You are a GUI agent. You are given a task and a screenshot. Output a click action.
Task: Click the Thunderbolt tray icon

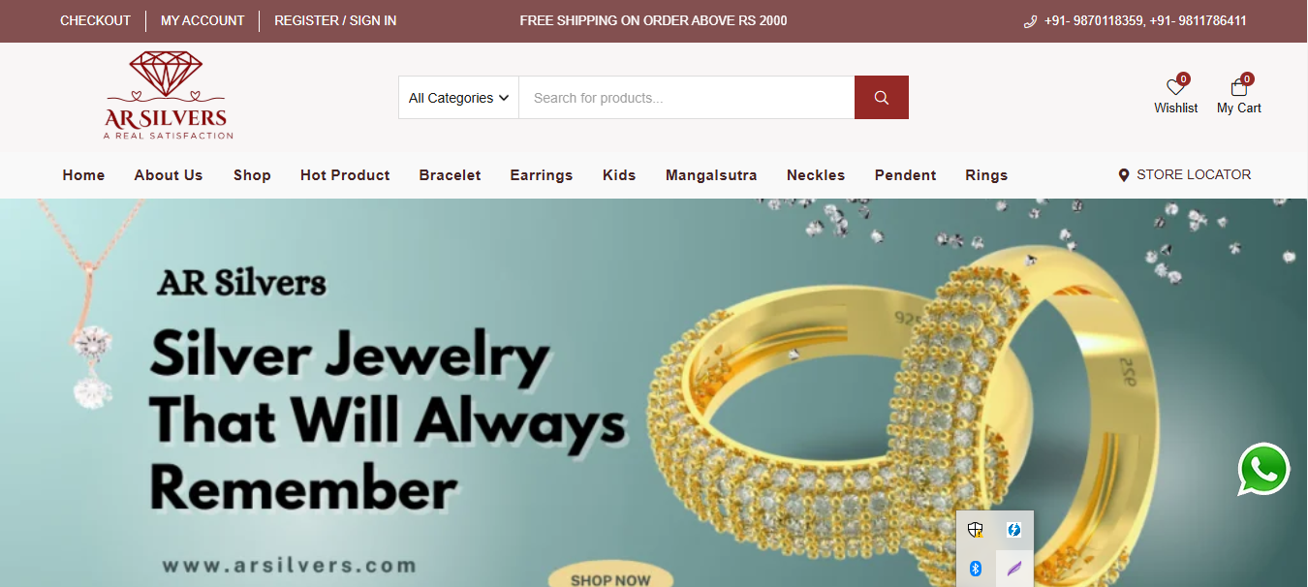click(1014, 530)
